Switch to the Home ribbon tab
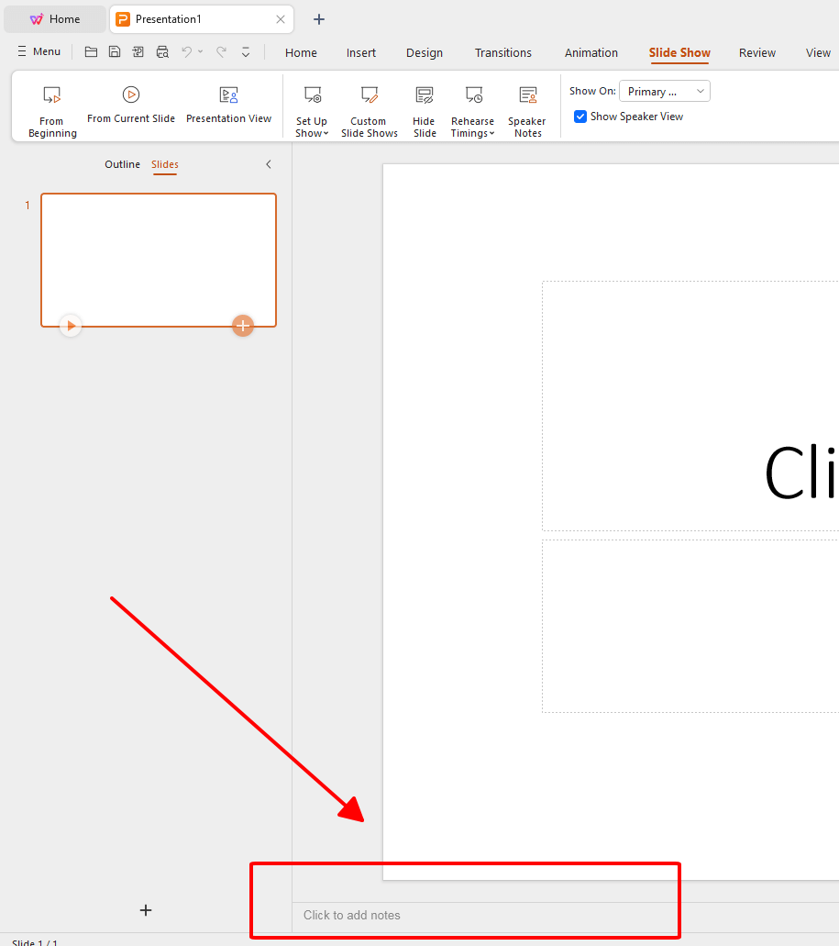 (x=301, y=53)
